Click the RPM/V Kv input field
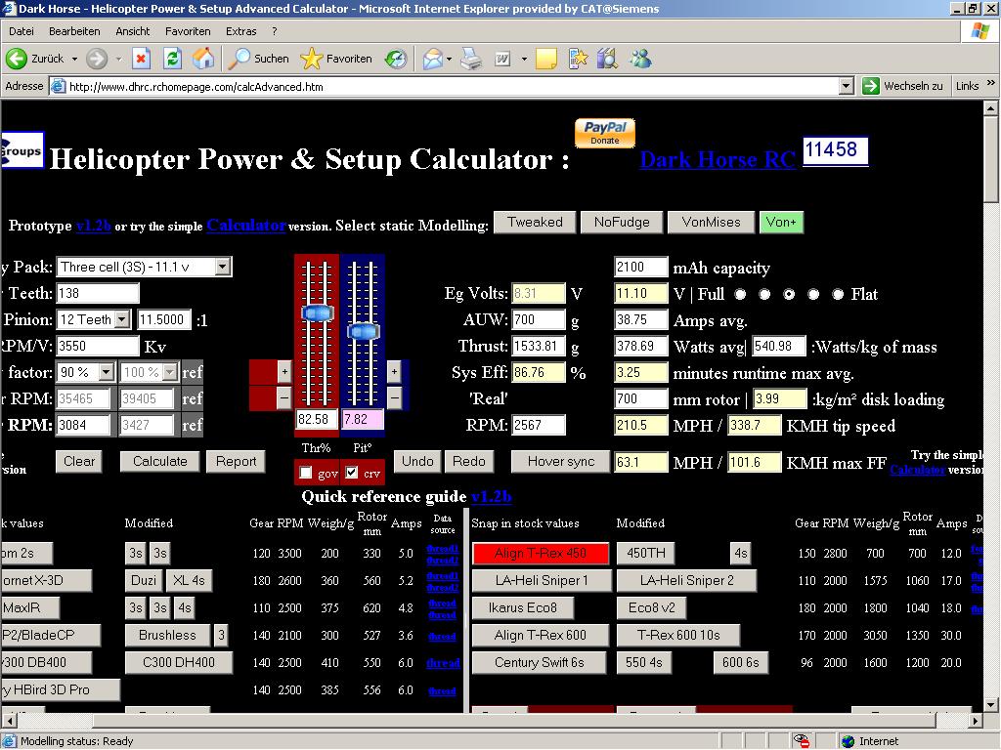 [x=97, y=347]
